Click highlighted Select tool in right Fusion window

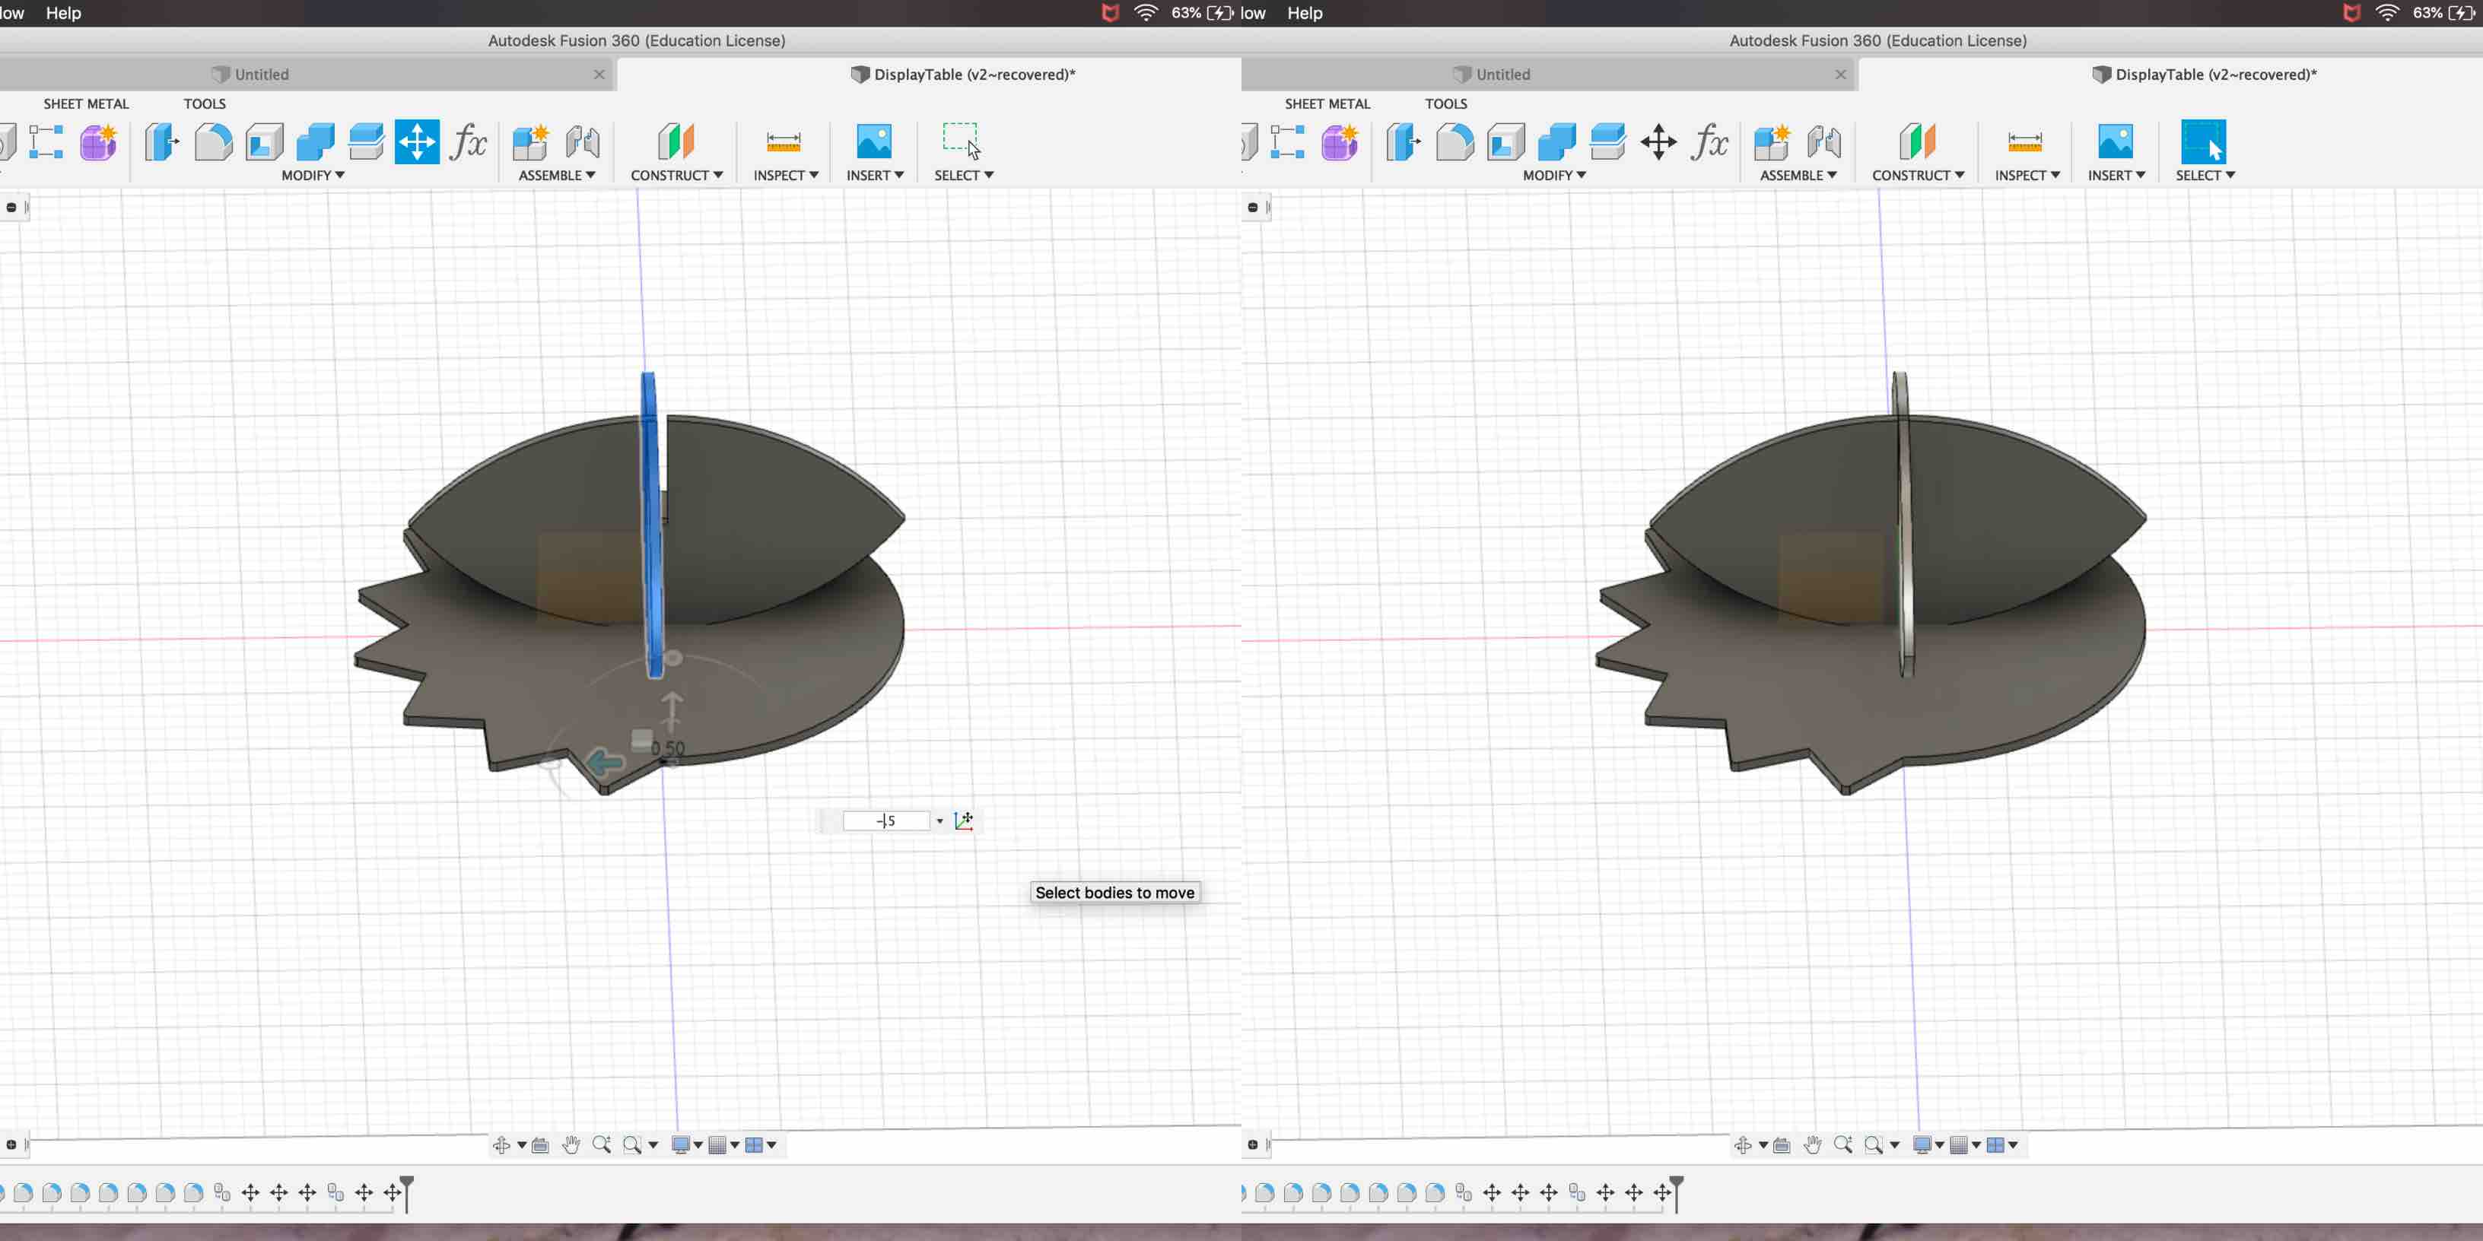coord(2204,143)
